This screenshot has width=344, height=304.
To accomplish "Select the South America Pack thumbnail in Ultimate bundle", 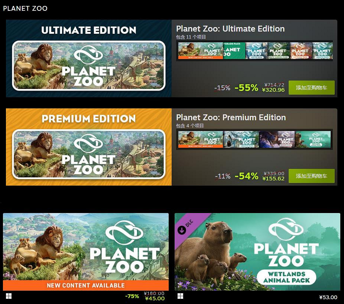I will coord(279,50).
